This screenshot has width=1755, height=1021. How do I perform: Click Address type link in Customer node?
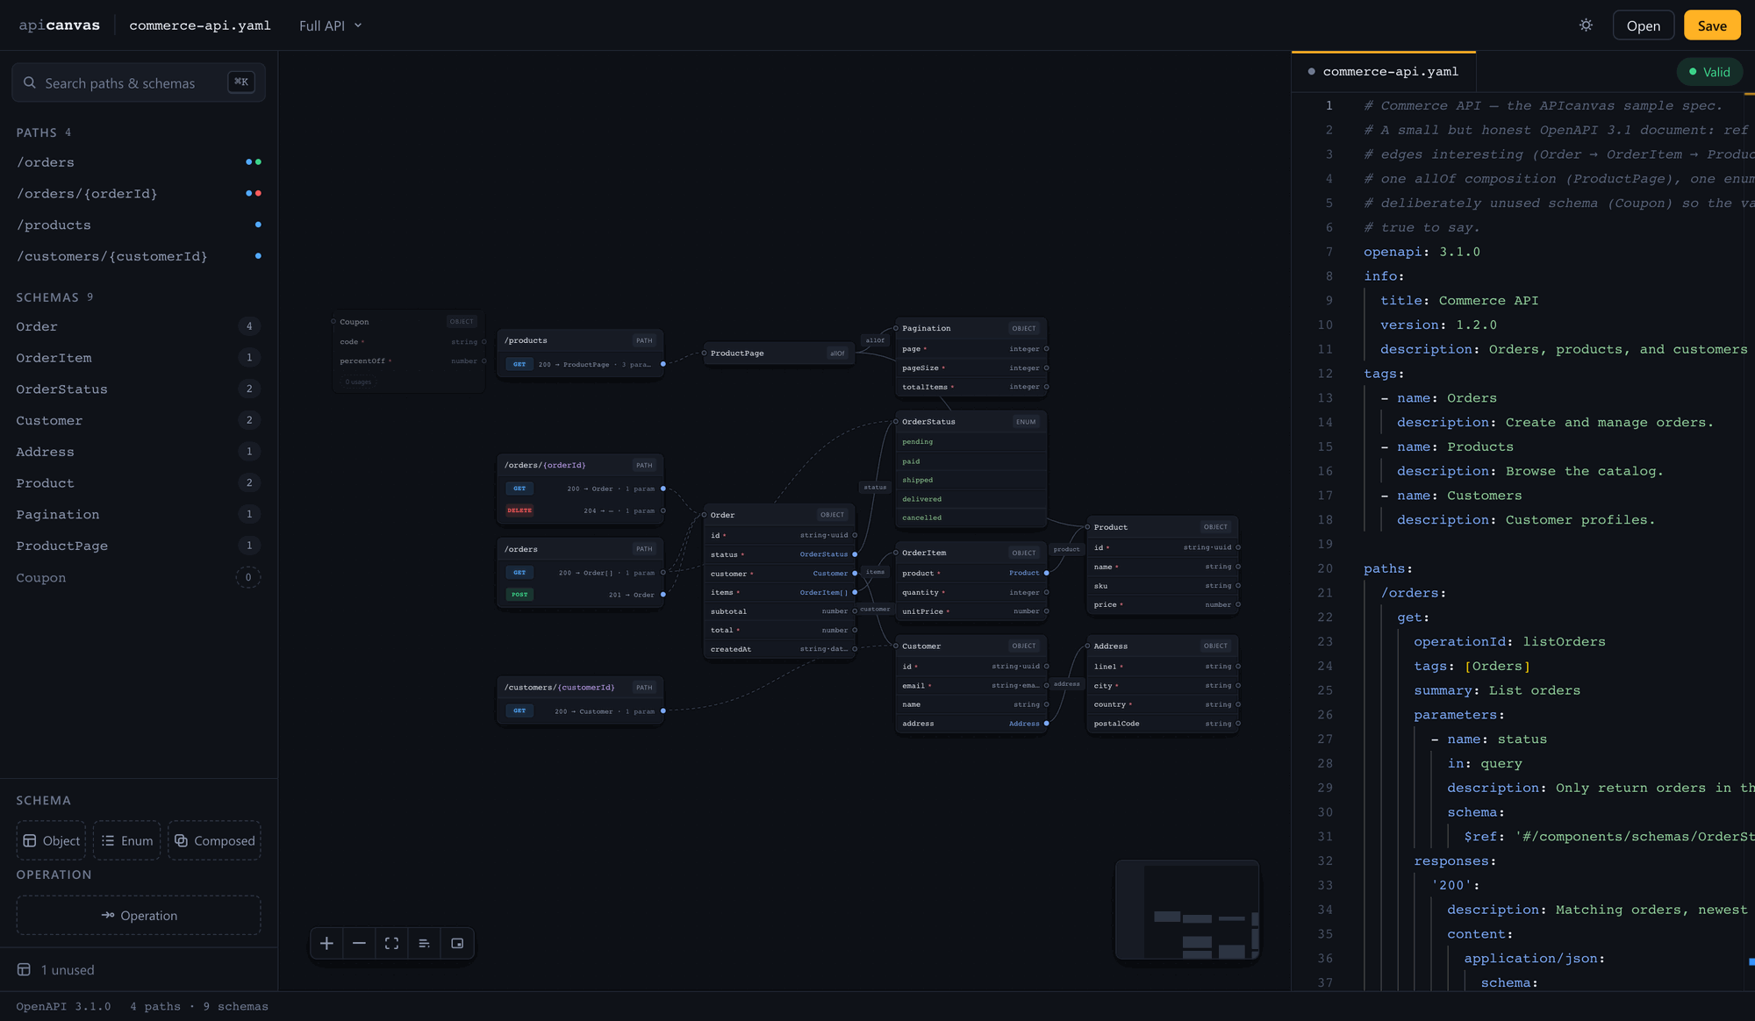click(x=1024, y=724)
